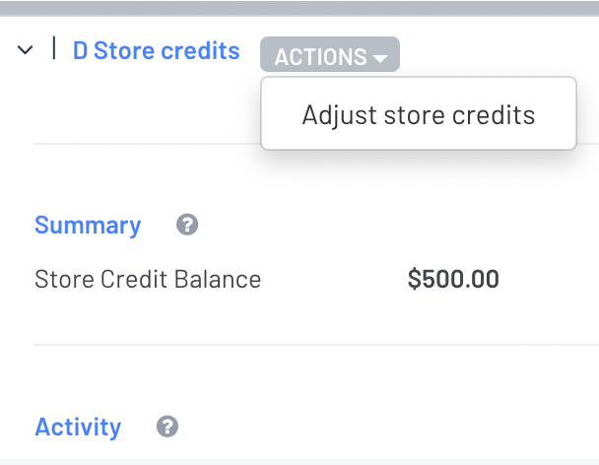Click the letter D before Store credits
The image size is (599, 465).
pos(80,50)
